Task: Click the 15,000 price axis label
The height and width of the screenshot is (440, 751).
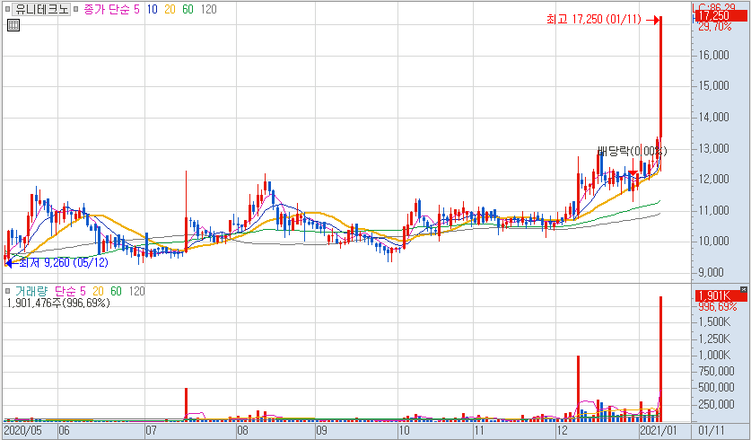Action: click(713, 85)
